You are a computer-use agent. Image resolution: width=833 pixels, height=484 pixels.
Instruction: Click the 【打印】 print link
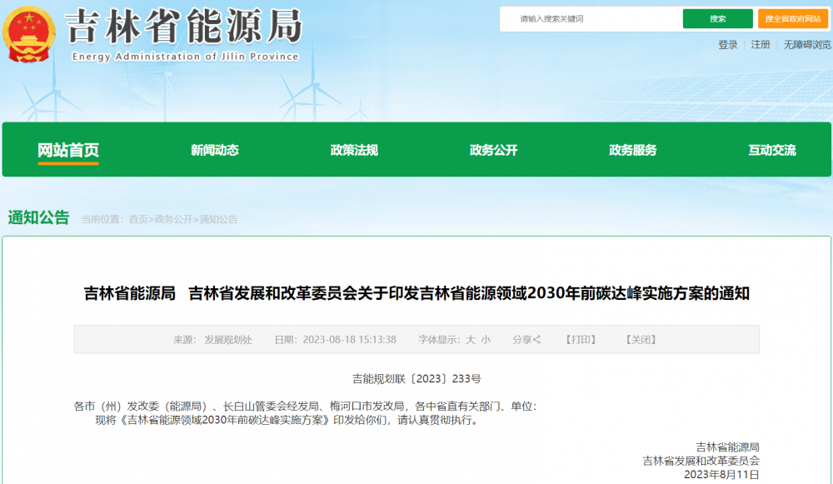tap(581, 340)
